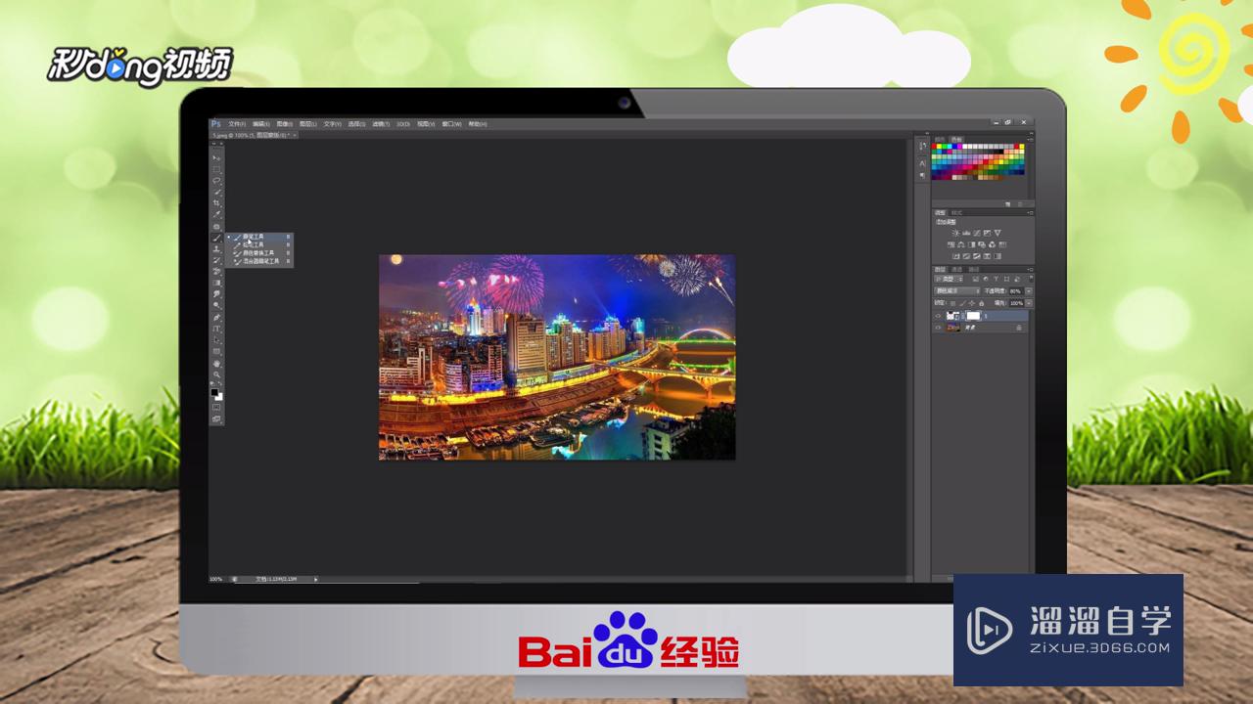Select the Spot Healing Brush tool
The width and height of the screenshot is (1253, 704).
[216, 227]
